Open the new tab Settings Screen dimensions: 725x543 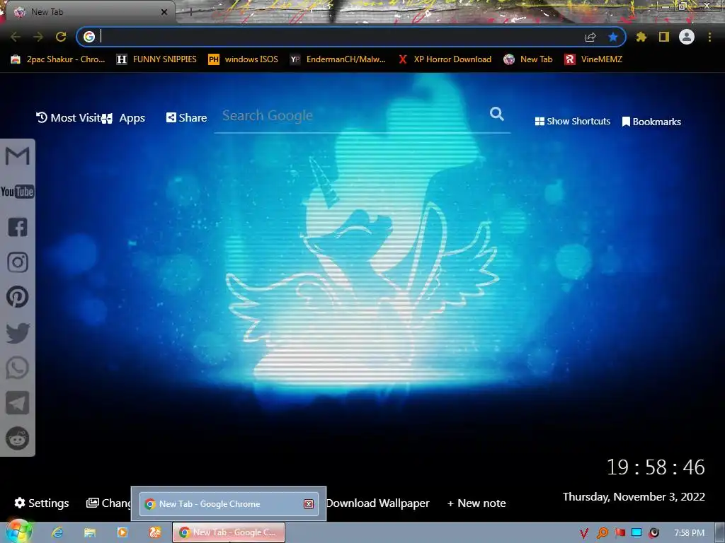[42, 503]
